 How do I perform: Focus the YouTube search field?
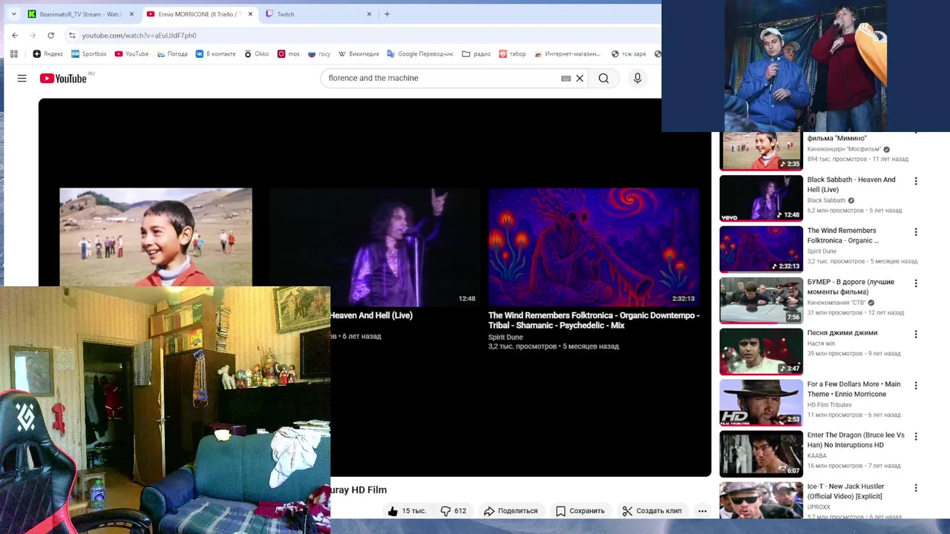[x=441, y=78]
